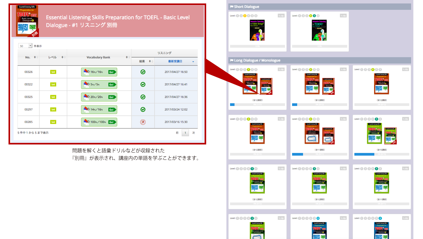Click Go! button in row 00322
This screenshot has width=423, height=239.
coord(112,84)
